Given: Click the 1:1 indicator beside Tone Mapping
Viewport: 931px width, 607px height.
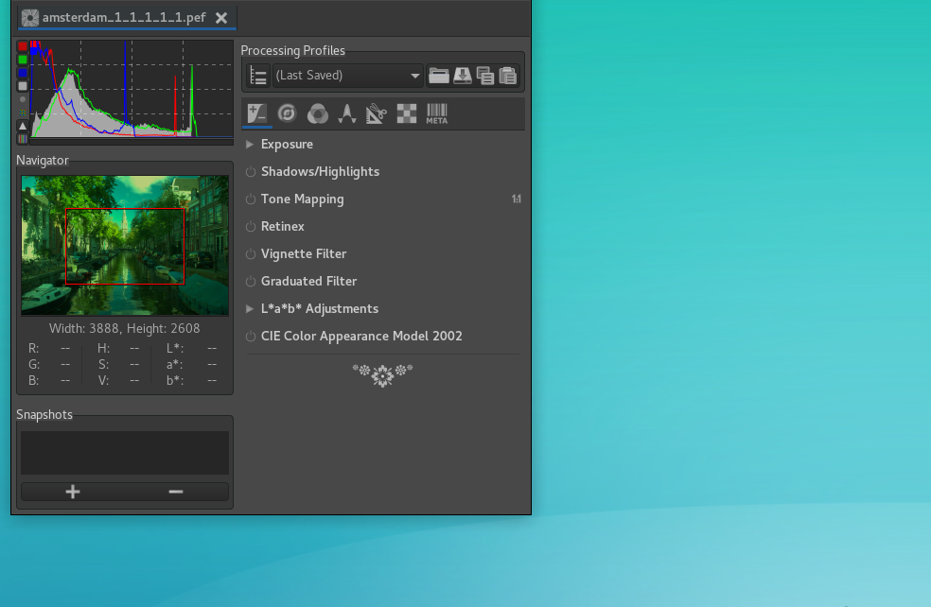Looking at the screenshot, I should pos(517,199).
